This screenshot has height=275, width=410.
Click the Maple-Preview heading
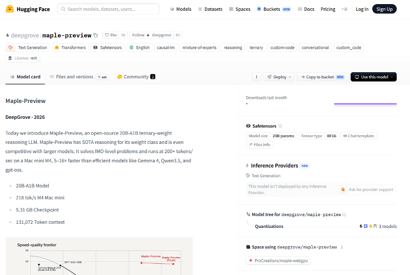tap(25, 101)
